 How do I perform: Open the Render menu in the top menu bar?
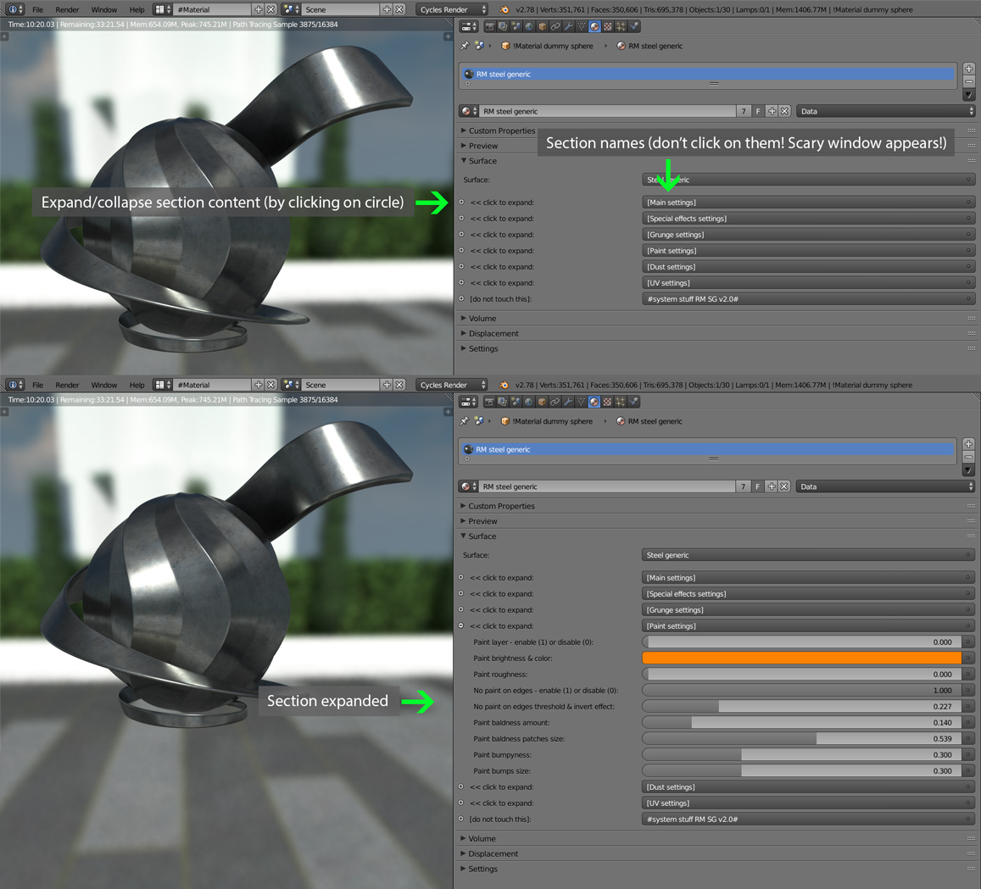pos(67,9)
